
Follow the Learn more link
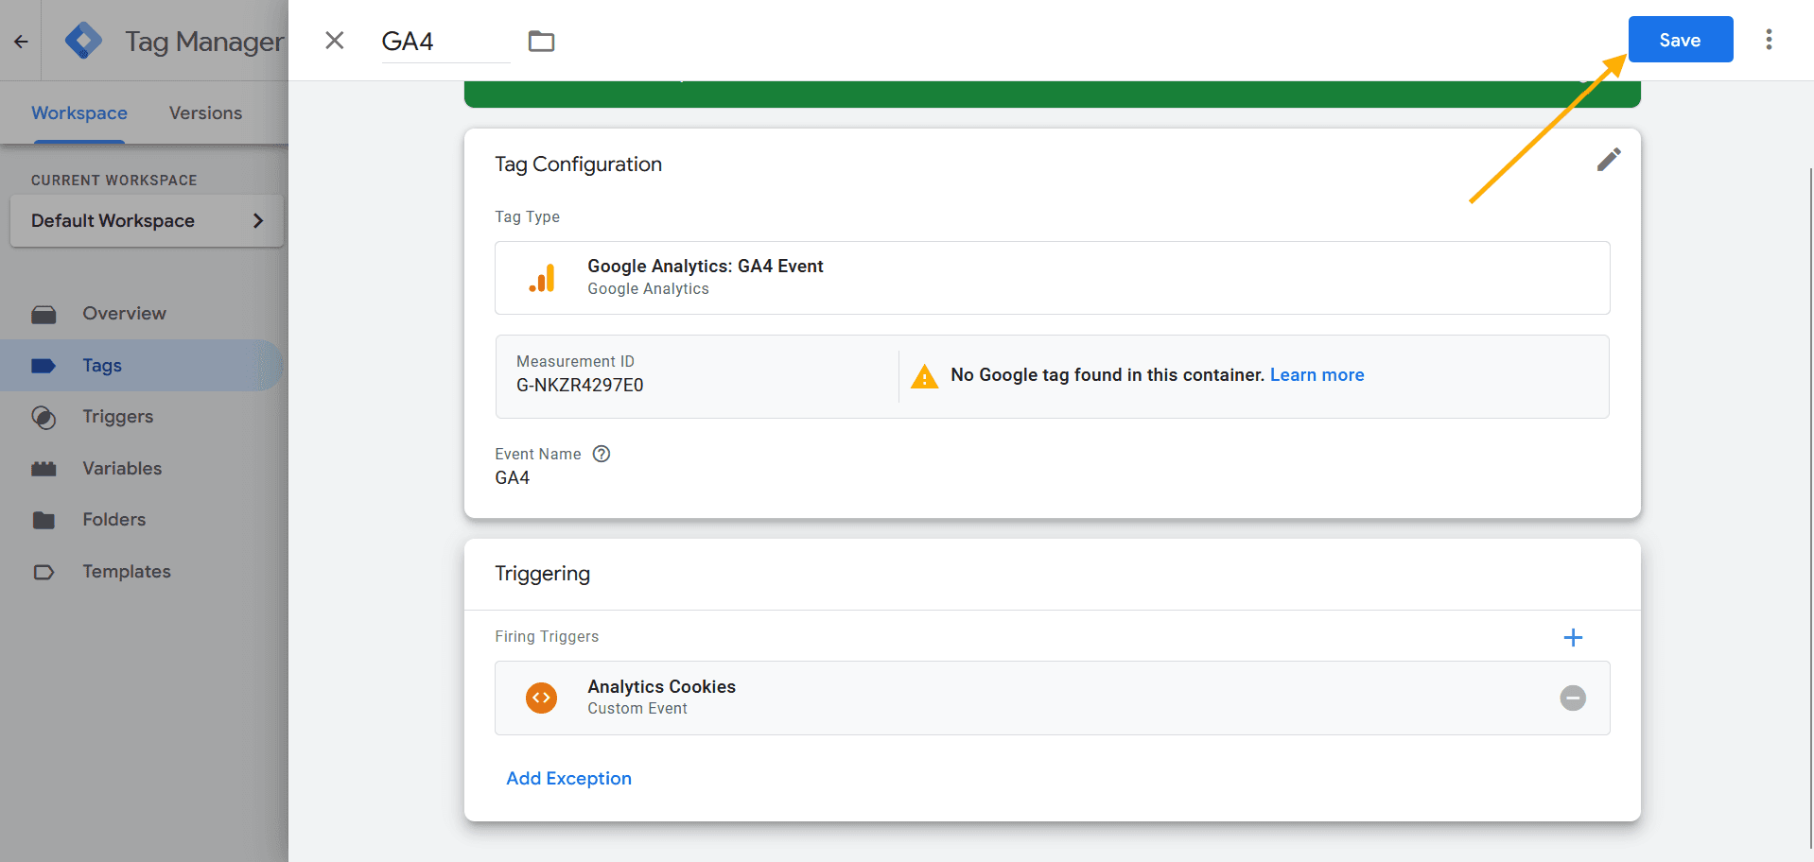[x=1317, y=375]
